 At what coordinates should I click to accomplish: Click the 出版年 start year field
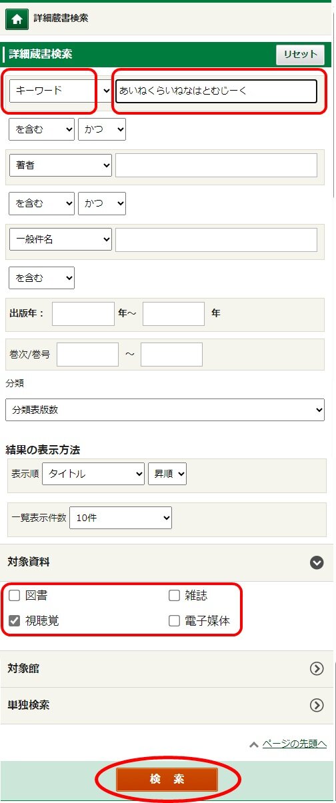tap(83, 313)
